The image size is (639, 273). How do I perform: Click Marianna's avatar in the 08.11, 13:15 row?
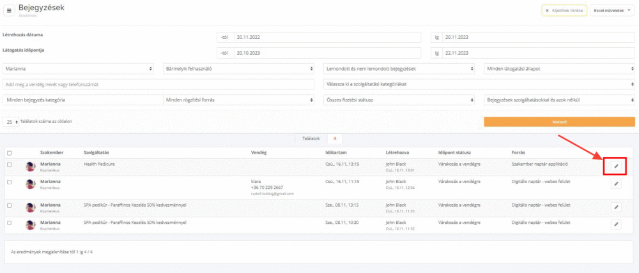(31, 207)
